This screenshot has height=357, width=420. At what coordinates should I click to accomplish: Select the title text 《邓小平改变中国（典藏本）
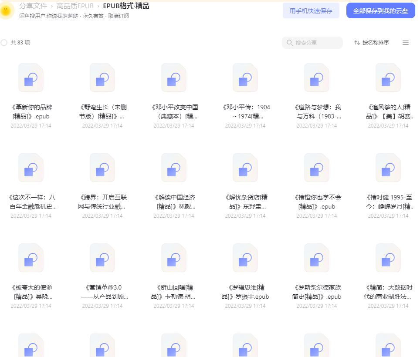(174, 112)
